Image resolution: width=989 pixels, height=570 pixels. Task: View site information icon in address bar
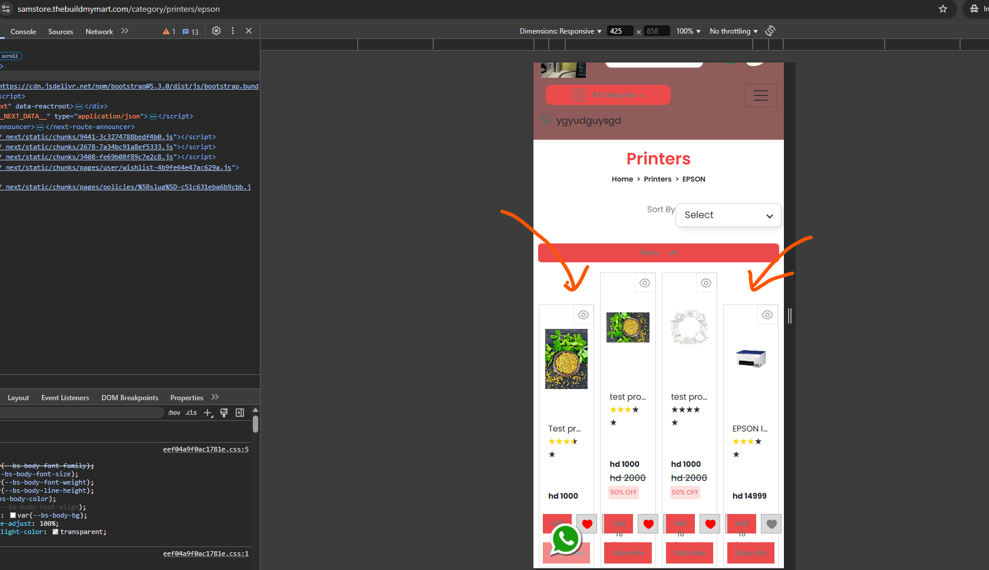tap(6, 9)
